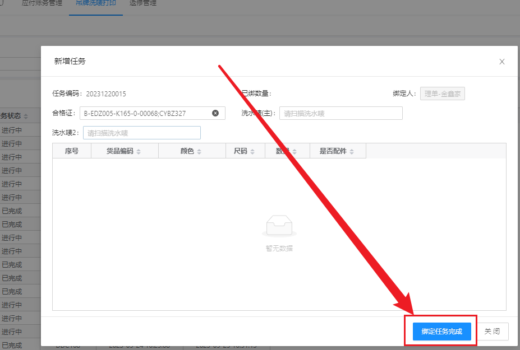Click into the 洗水唛2 input field
520x350 pixels.
click(x=141, y=133)
